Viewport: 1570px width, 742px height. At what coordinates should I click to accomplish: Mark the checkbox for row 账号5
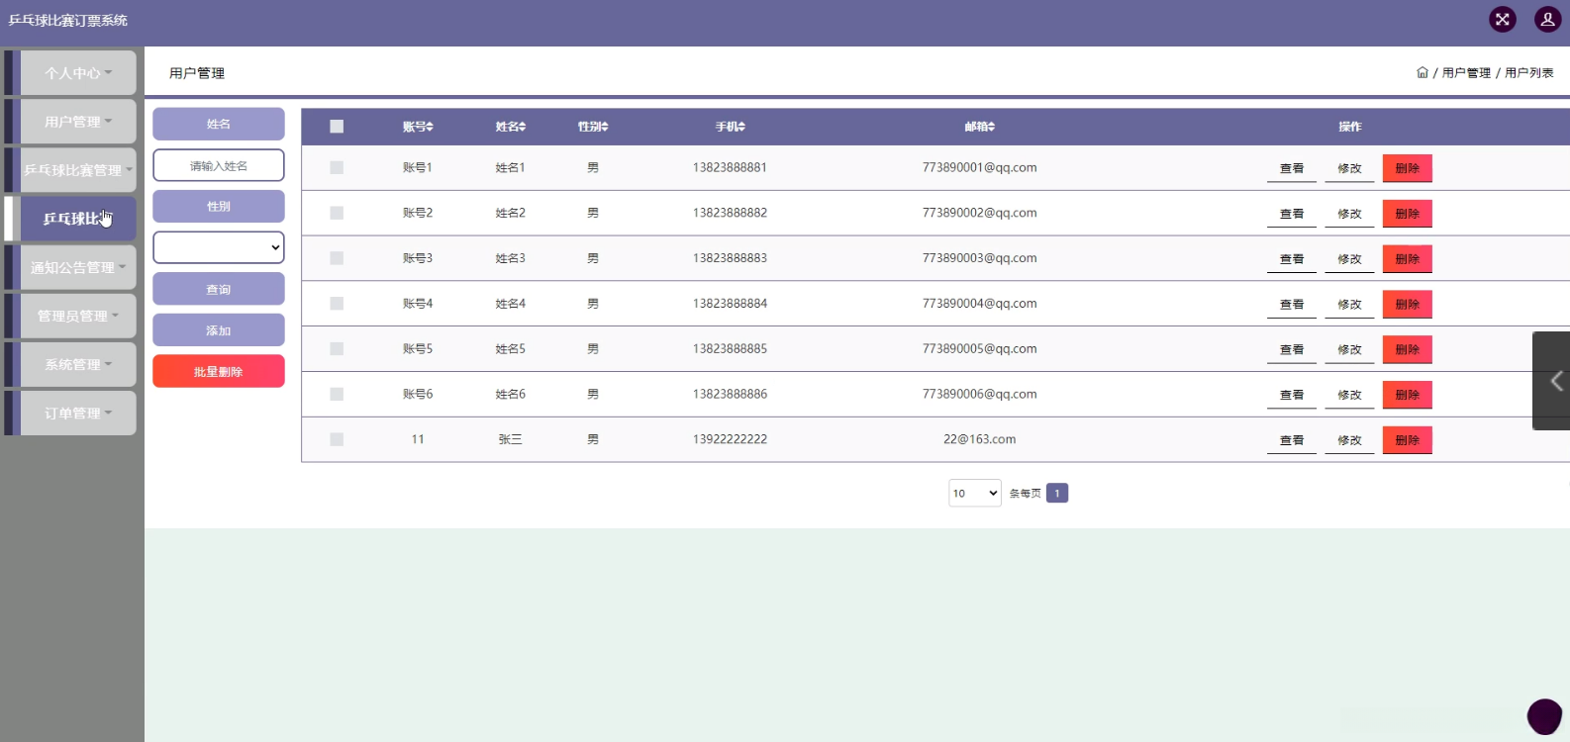(337, 349)
